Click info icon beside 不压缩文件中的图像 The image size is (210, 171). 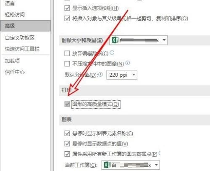point(128,63)
